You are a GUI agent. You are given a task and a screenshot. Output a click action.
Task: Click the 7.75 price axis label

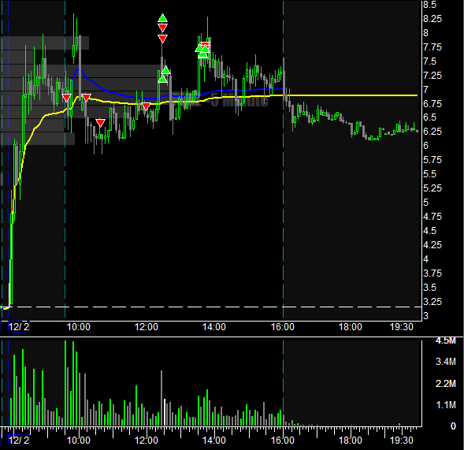(432, 47)
